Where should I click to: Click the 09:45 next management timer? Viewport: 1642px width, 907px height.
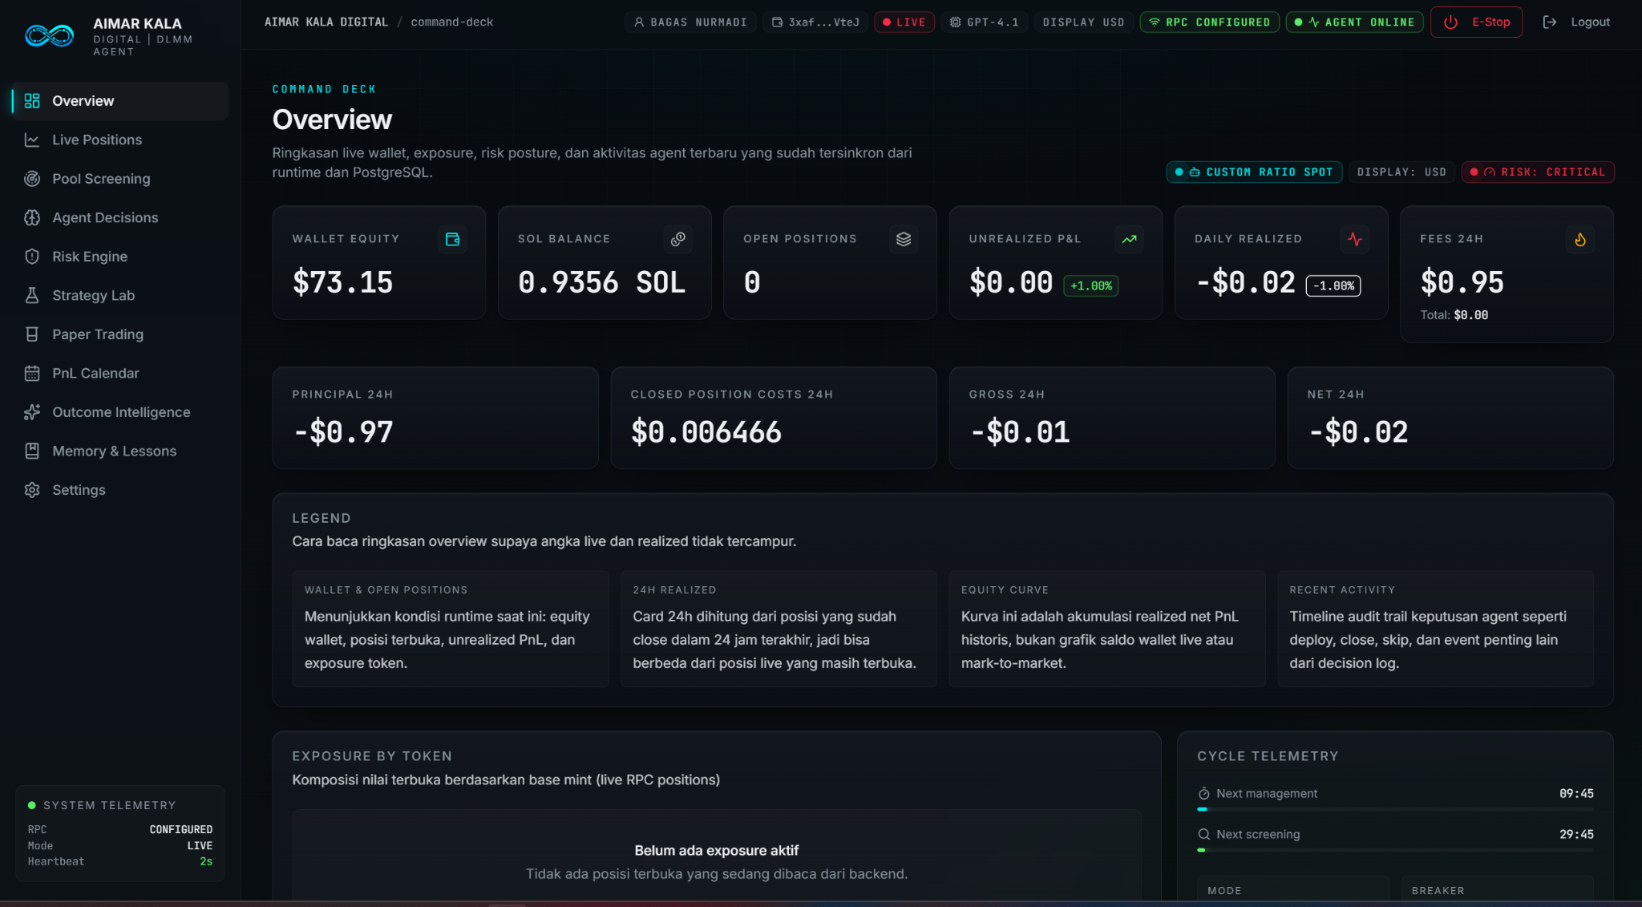click(1576, 793)
